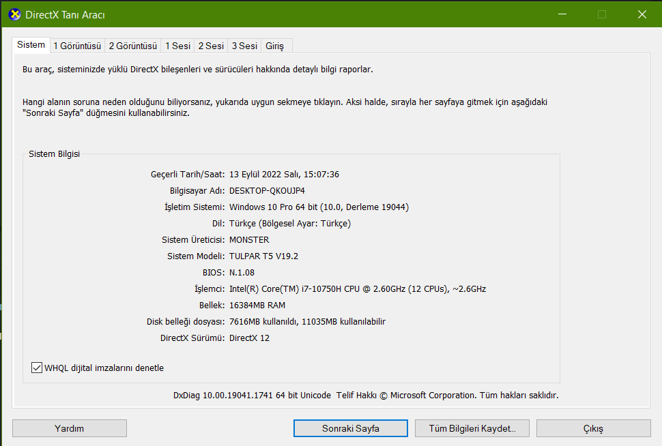Viewport: 662px width, 446px height.
Task: Close the DirectX Tanı Aracı window
Action: 642,14
